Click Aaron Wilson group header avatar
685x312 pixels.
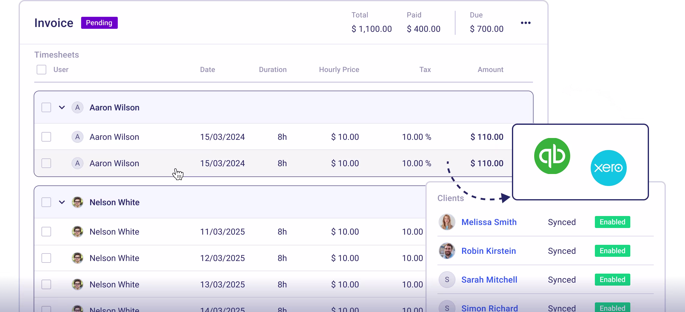click(x=77, y=107)
